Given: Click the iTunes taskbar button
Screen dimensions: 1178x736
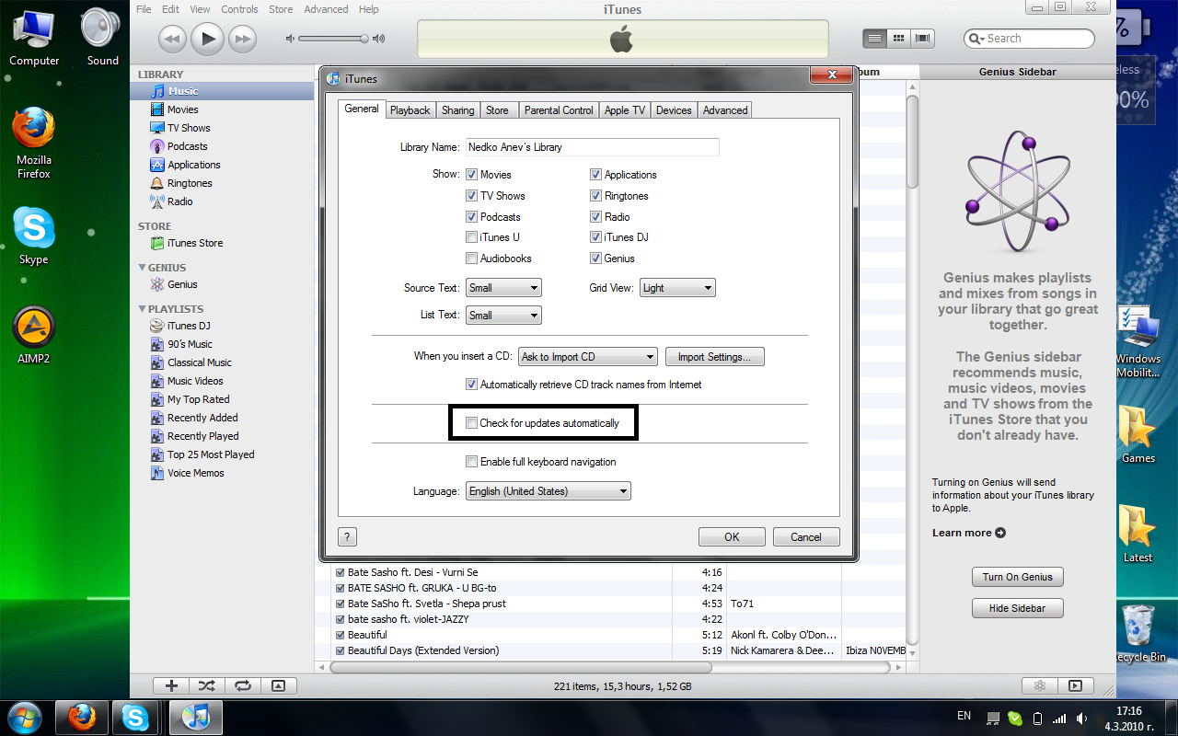Looking at the screenshot, I should coord(196,717).
